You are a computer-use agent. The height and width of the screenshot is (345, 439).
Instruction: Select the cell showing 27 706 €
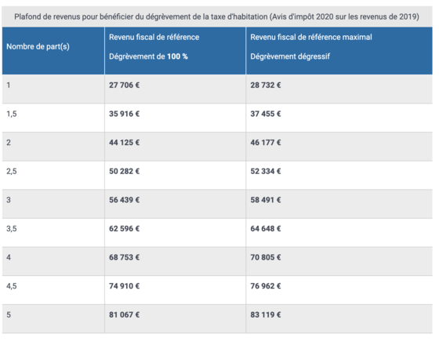click(176, 89)
